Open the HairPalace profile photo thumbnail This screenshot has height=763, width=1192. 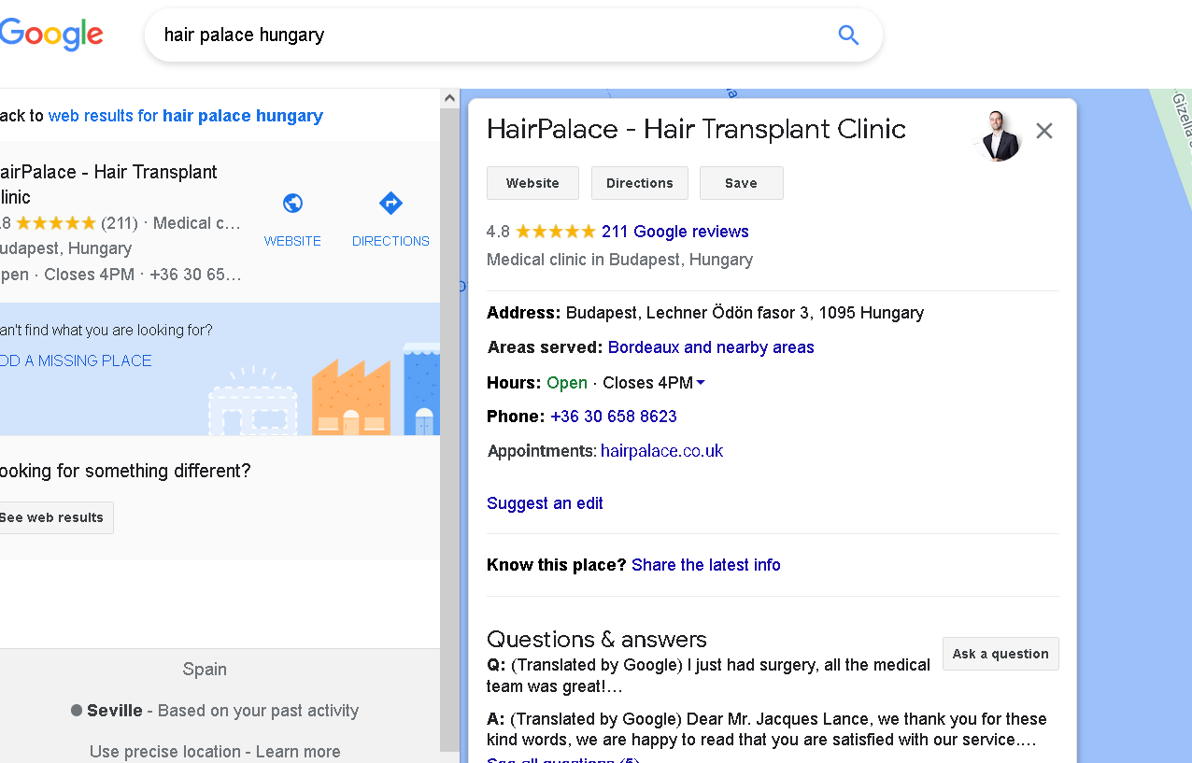(997, 135)
